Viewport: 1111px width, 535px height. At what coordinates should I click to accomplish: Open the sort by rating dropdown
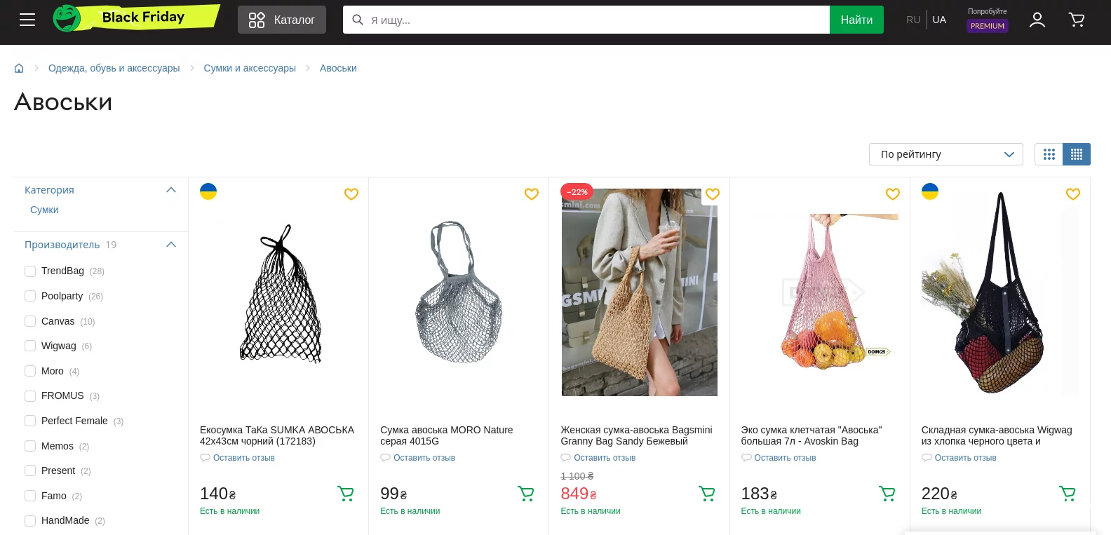tap(945, 154)
